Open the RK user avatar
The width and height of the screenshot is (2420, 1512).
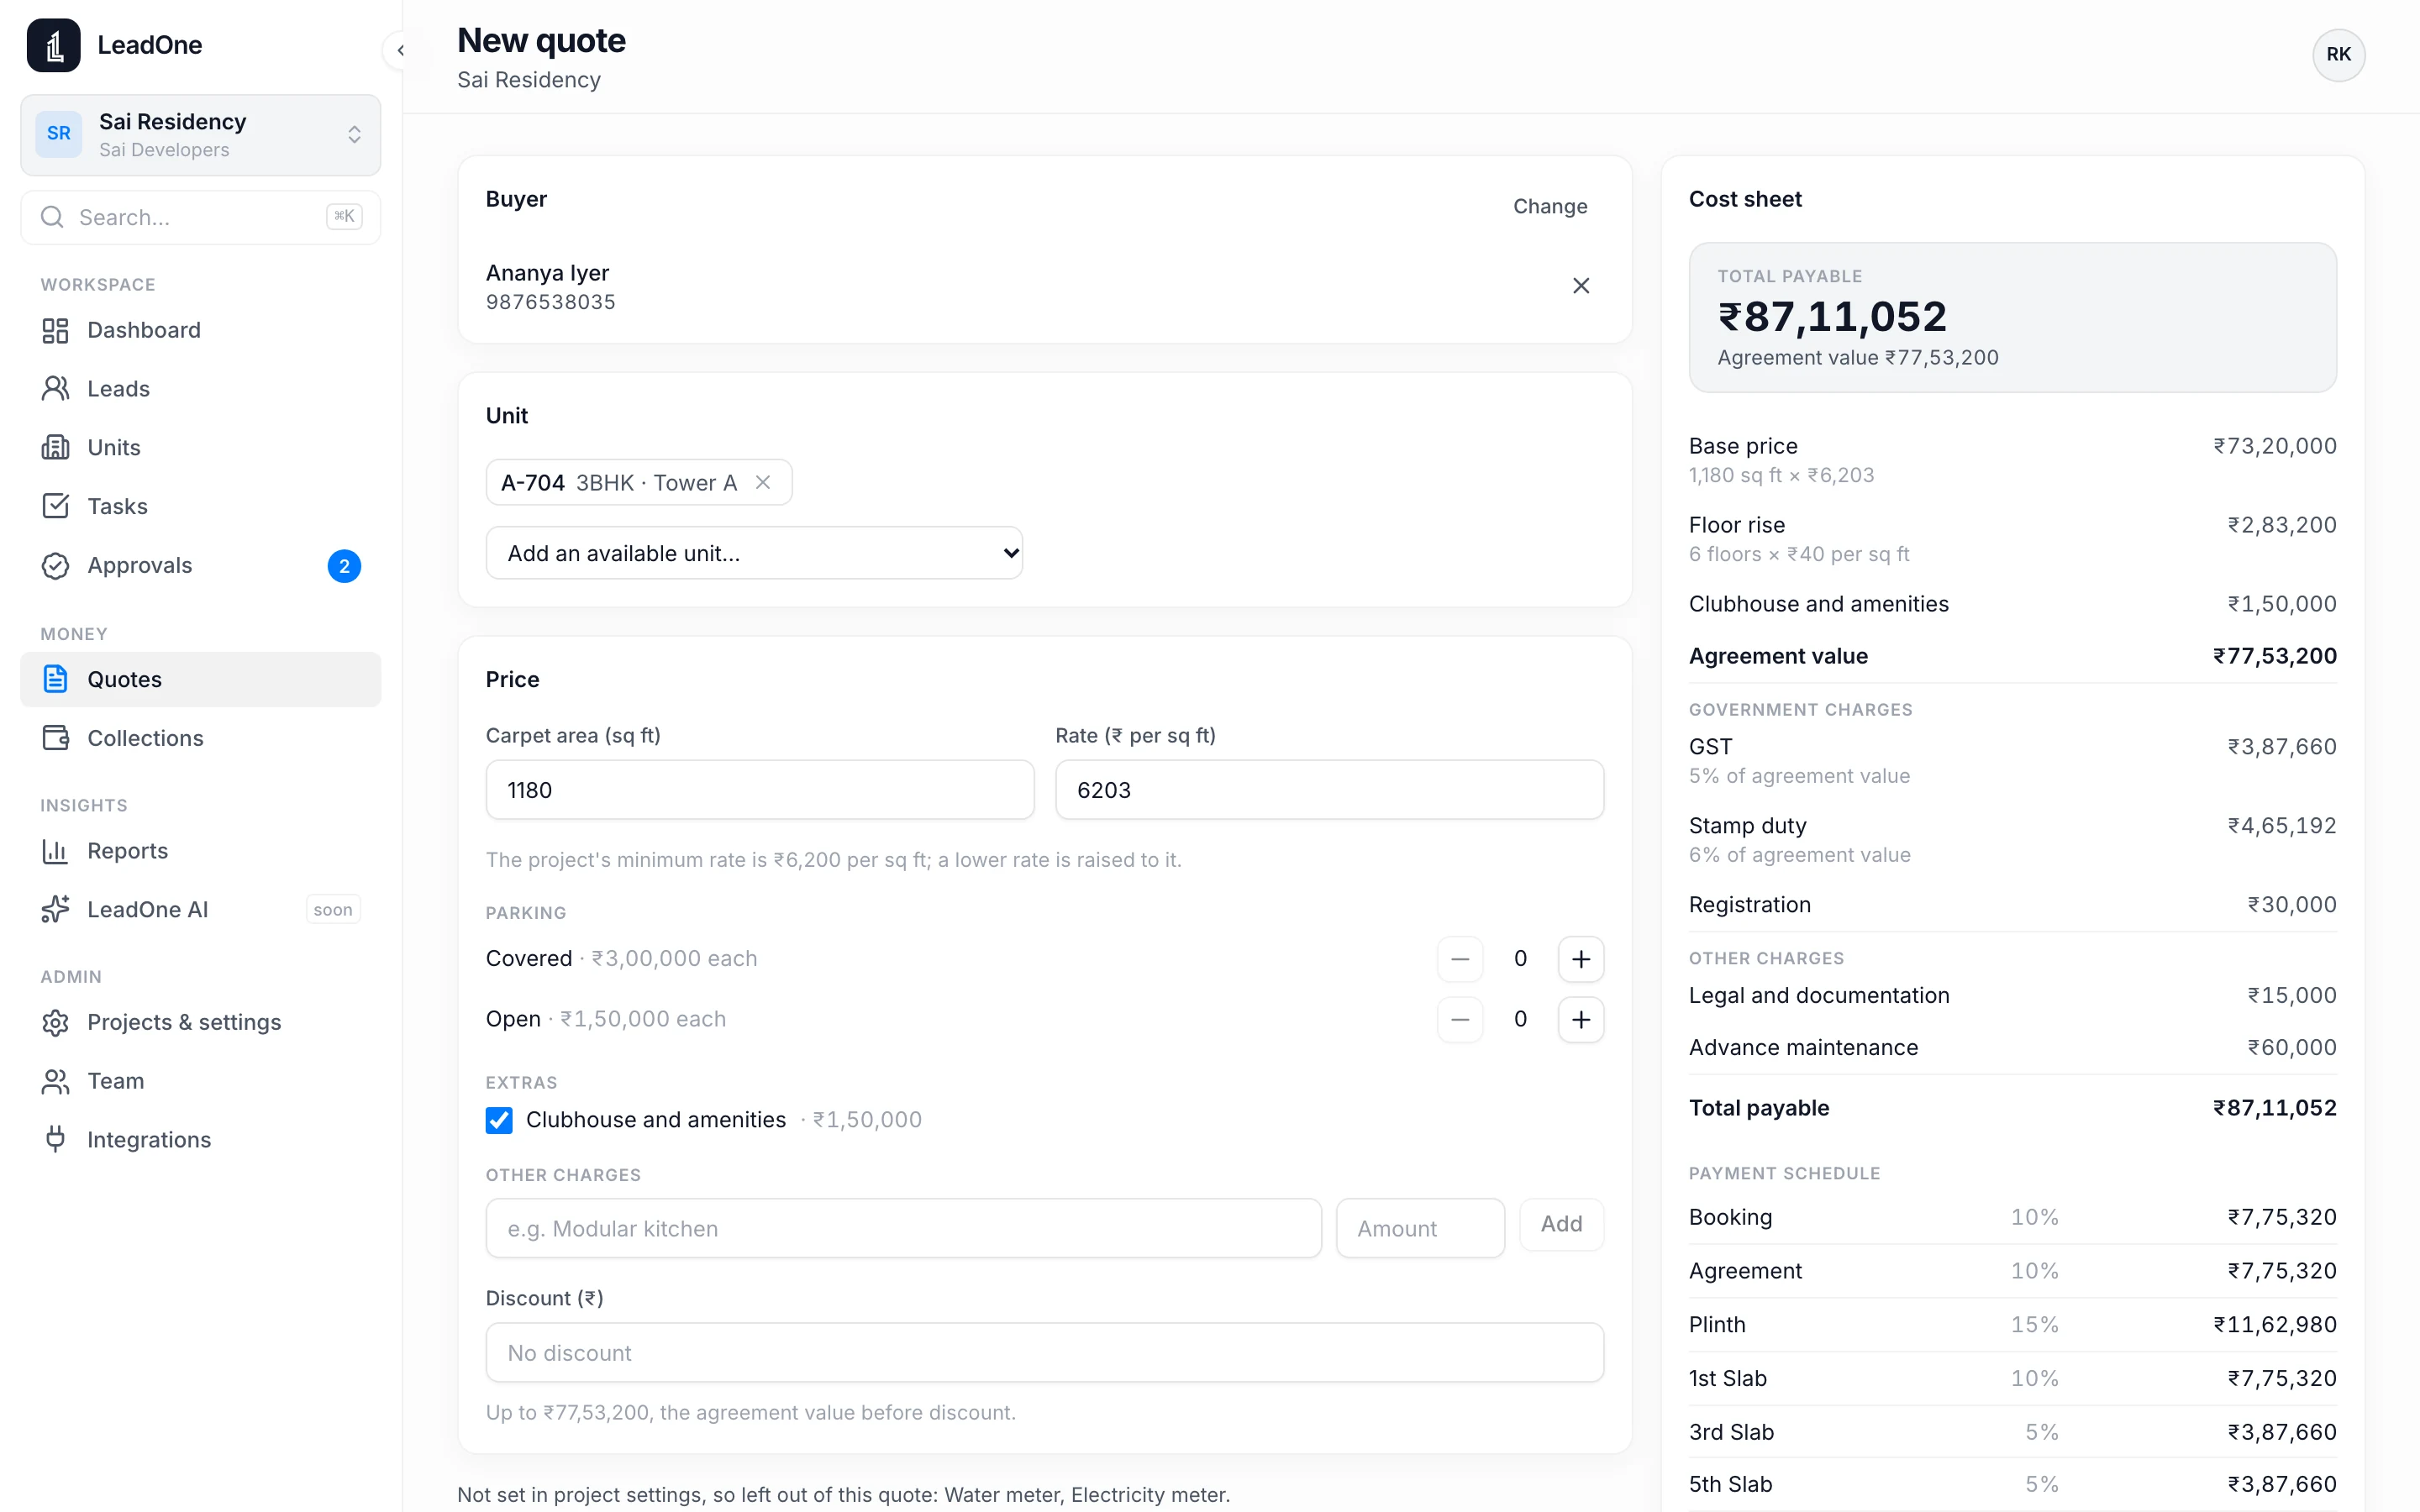point(2338,54)
